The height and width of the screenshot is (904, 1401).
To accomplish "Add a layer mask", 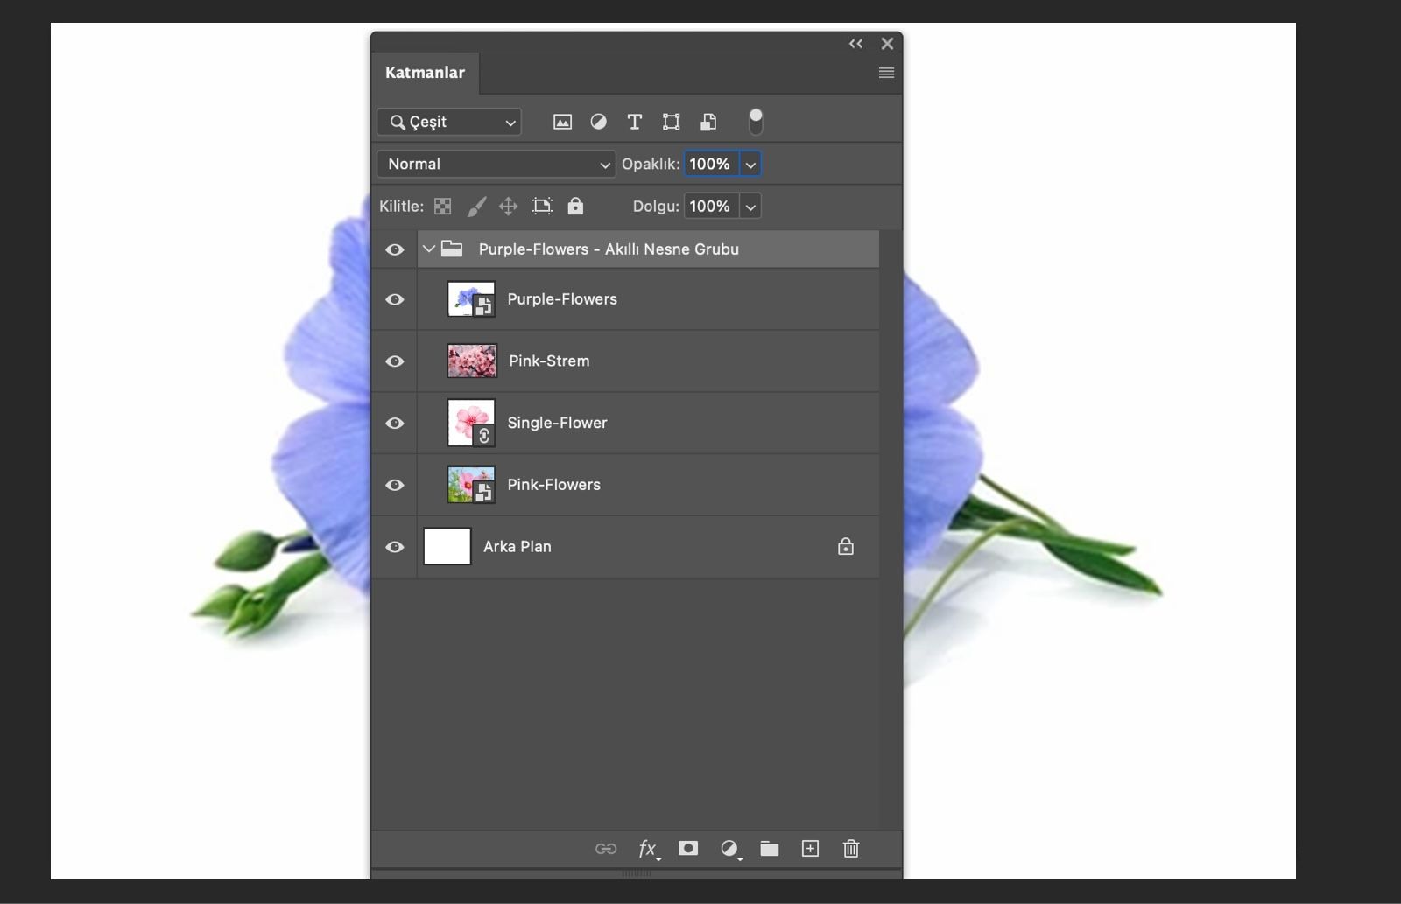I will (688, 849).
